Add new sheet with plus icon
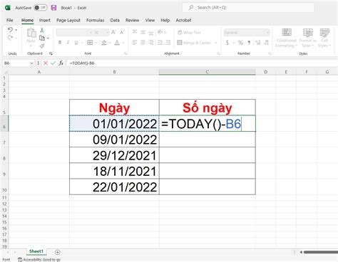Viewport: 338px width, 262px height. [58, 252]
